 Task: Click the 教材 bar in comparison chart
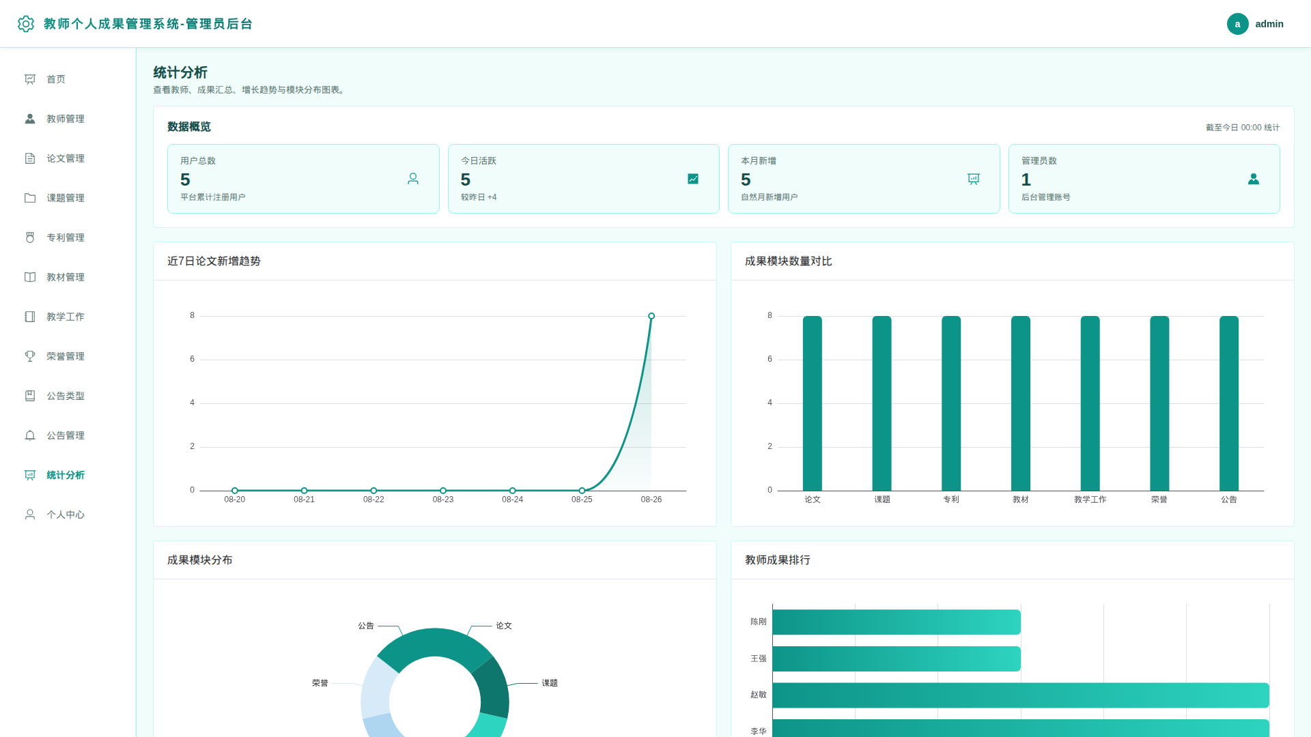(x=1021, y=403)
